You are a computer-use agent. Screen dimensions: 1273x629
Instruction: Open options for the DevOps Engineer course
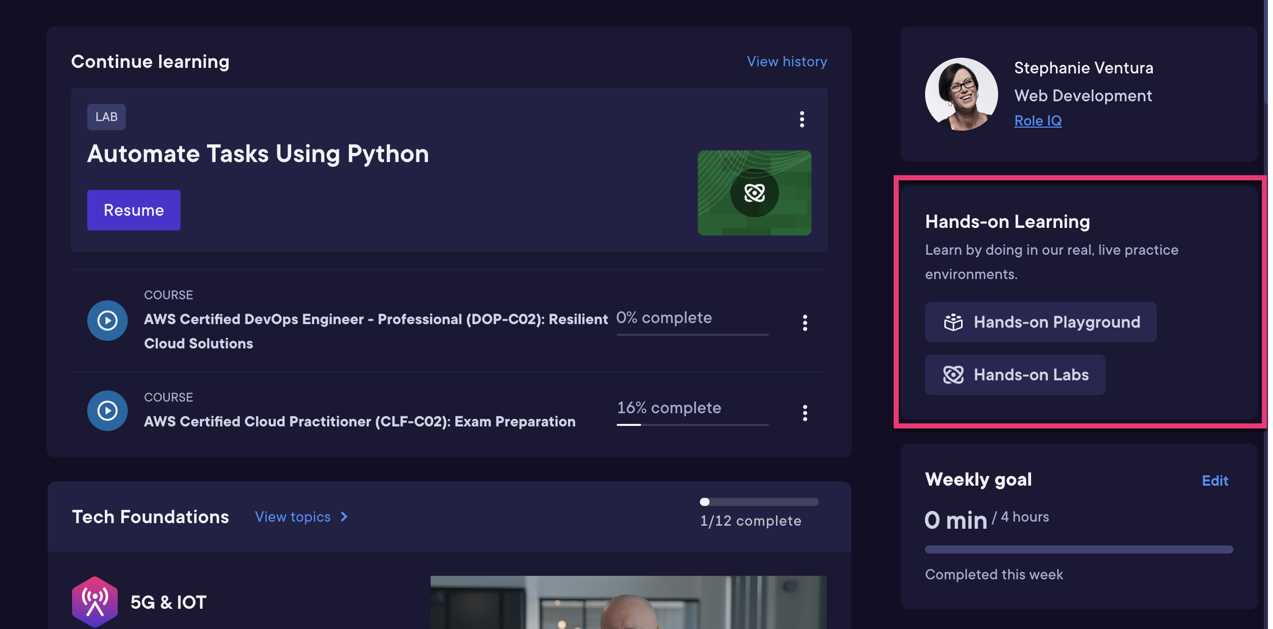point(805,323)
